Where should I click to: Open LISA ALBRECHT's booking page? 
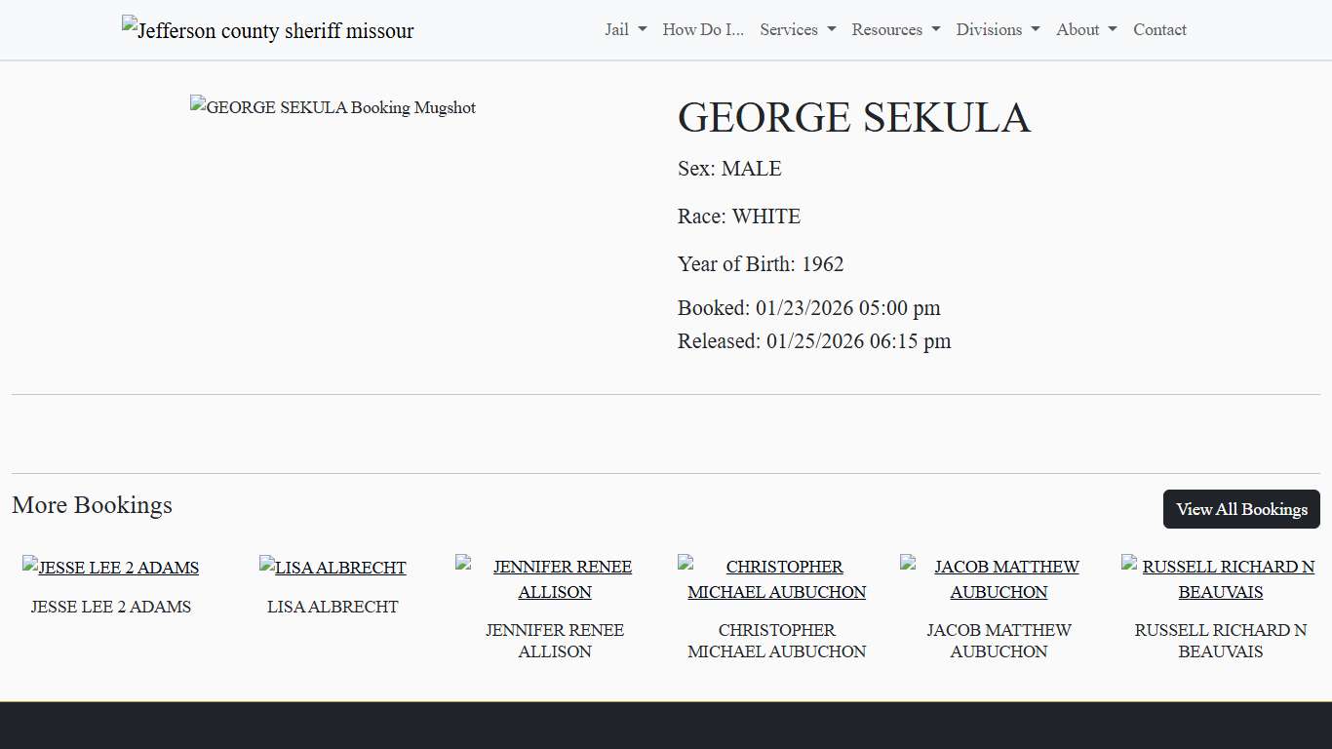tap(341, 567)
